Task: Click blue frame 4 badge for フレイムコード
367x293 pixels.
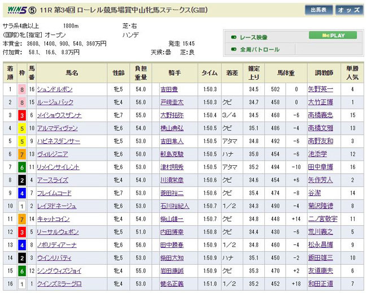Action: click(22, 193)
